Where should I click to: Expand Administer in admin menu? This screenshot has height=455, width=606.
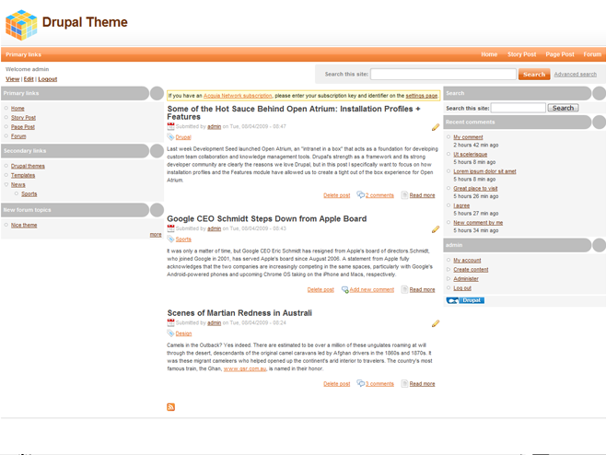tap(449, 279)
